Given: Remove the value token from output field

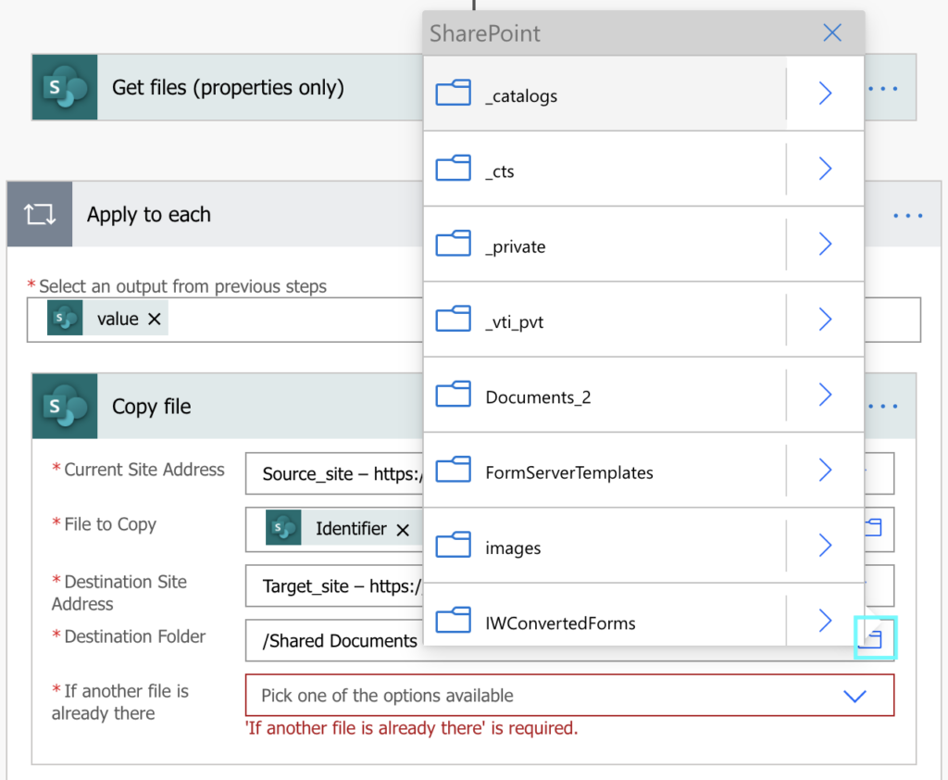Looking at the screenshot, I should tap(155, 319).
